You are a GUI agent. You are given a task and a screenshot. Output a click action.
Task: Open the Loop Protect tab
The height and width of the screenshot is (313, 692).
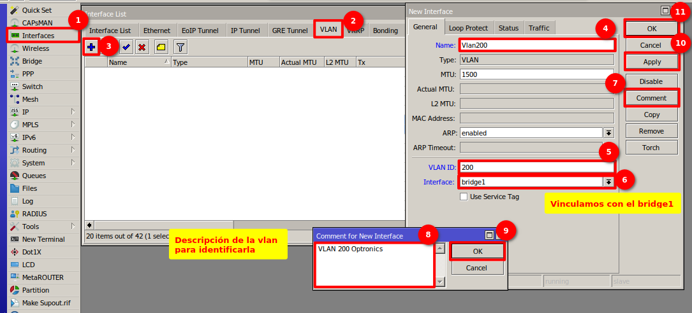click(x=468, y=28)
